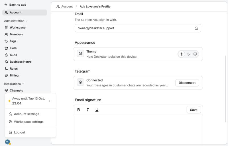Click the Back to app arrow icon
The image size is (228, 146).
click(x=6, y=5)
